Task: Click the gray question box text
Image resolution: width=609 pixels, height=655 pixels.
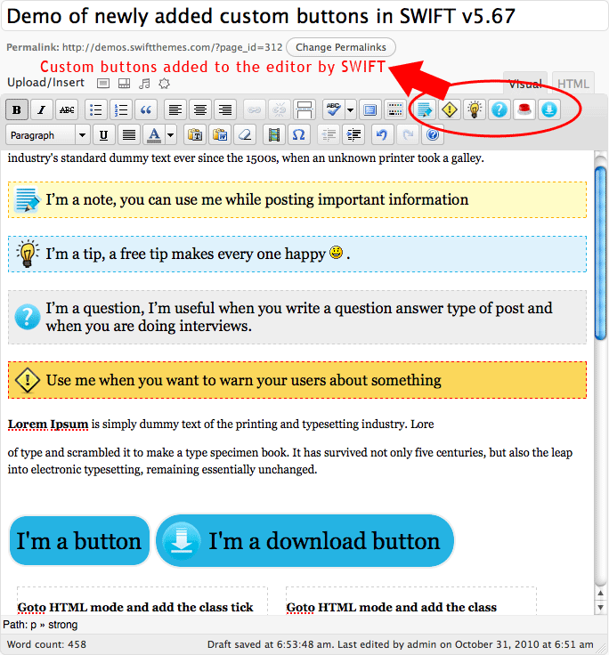Action: (299, 317)
